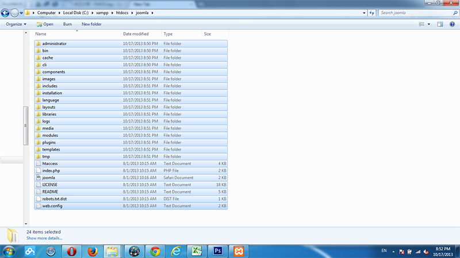Select the includes folder
This screenshot has width=460, height=258.
point(131,86)
